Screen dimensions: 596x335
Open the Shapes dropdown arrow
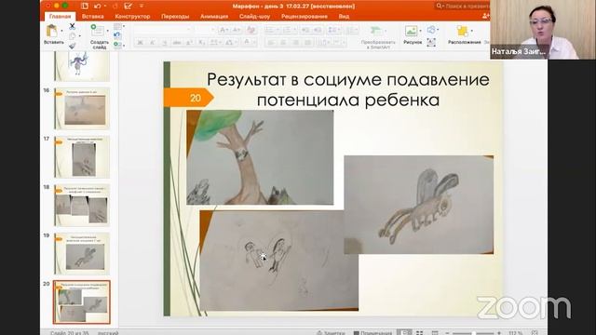[x=438, y=30]
